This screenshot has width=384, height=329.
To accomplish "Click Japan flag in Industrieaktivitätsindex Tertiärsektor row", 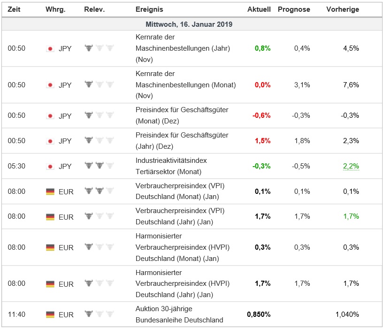I will coord(50,166).
